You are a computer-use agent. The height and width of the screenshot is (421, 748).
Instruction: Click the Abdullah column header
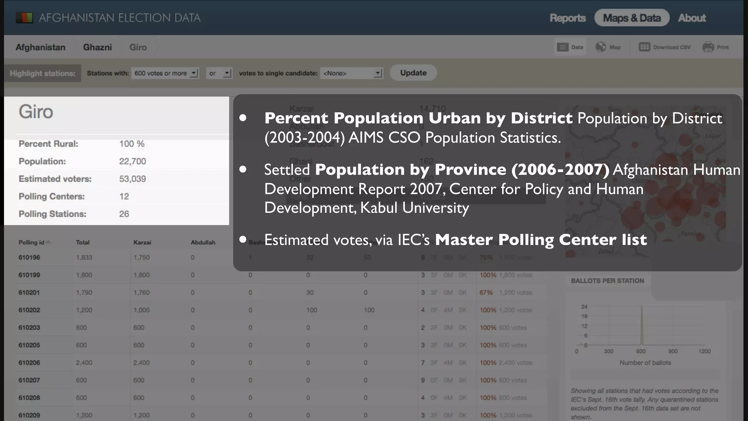point(203,242)
